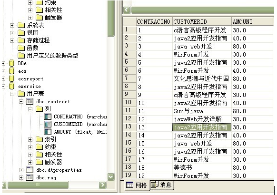The width and height of the screenshot is (277, 195).
Task: Collapse the dbo.contract table node
Action: (x=21, y=101)
